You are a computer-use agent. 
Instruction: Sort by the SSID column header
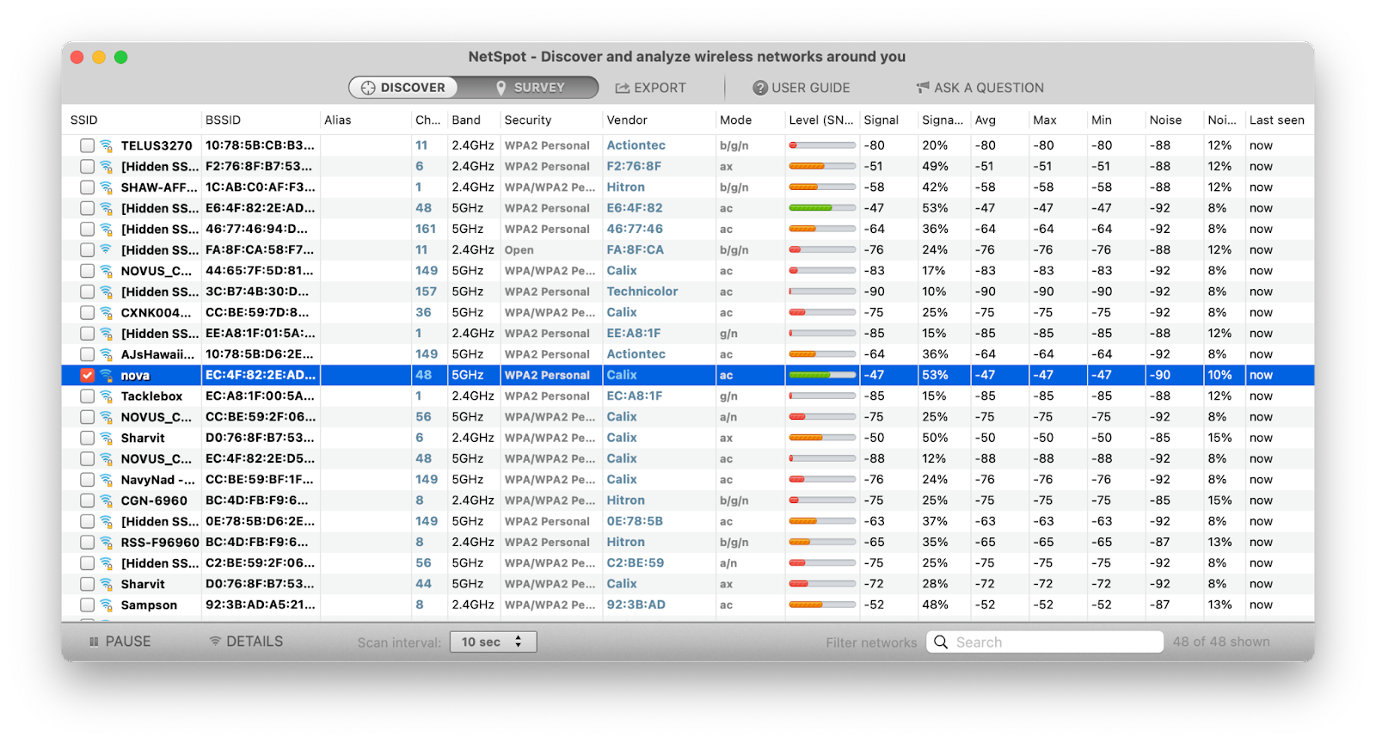pyautogui.click(x=84, y=120)
